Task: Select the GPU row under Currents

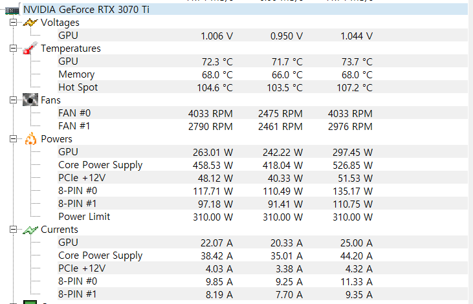Action: pos(263,243)
